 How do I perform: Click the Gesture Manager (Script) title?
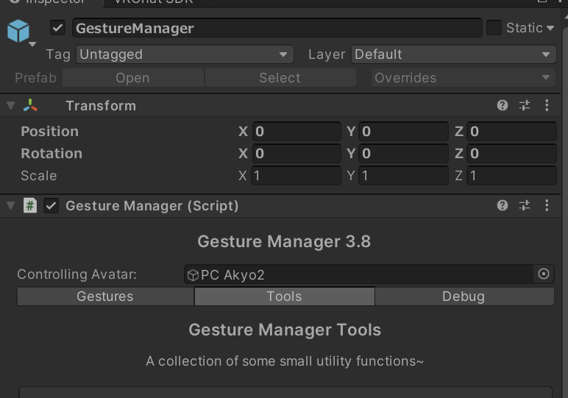coord(152,206)
